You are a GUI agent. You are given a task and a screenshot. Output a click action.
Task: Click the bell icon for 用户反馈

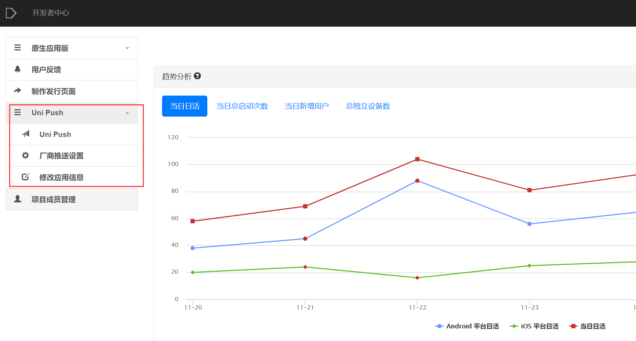point(18,69)
